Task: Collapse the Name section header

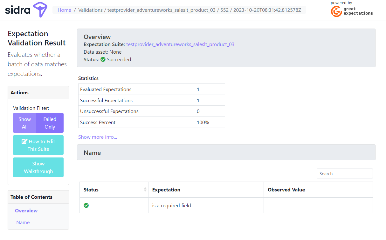Action: point(92,153)
